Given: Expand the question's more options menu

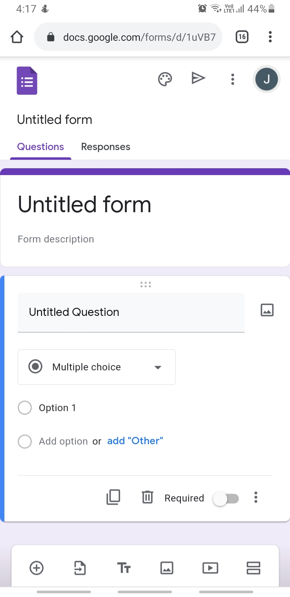Looking at the screenshot, I should tap(256, 497).
